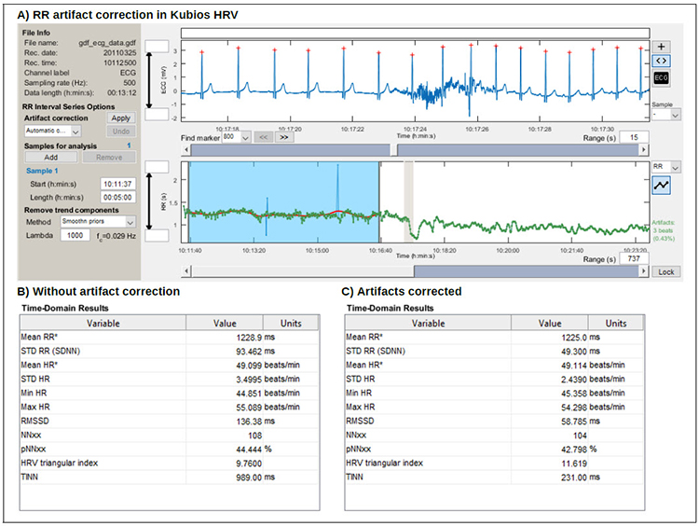Image resolution: width=699 pixels, height=526 pixels.
Task: Toggle the black ECG display button
Action: (x=661, y=78)
